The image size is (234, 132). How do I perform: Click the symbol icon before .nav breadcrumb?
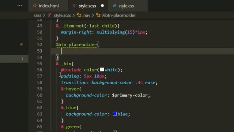tap(79, 15)
